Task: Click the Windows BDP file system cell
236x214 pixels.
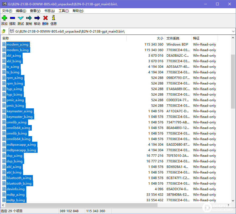Action: tap(177, 44)
